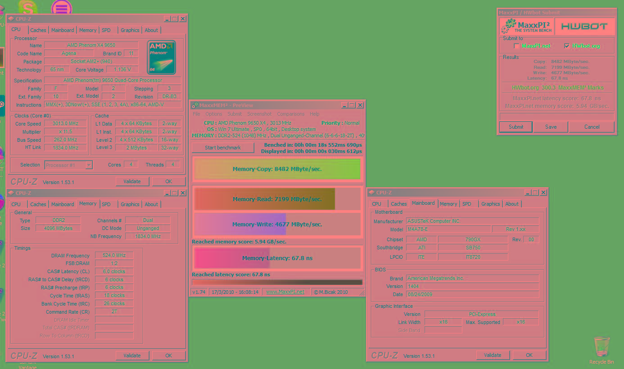Click the green Memory-Copy result bar
The image size is (624, 369).
277,169
